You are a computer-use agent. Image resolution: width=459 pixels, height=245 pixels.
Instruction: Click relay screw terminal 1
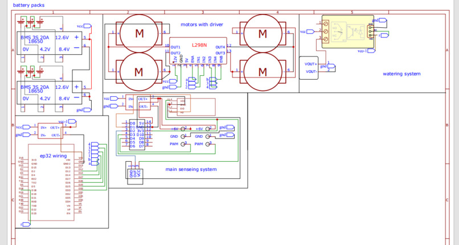[x=326, y=23]
